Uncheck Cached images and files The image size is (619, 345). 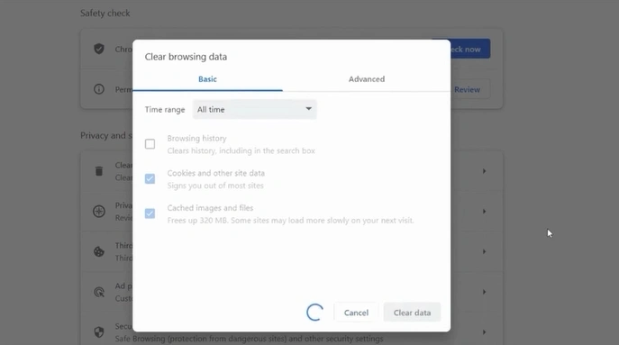click(x=150, y=213)
